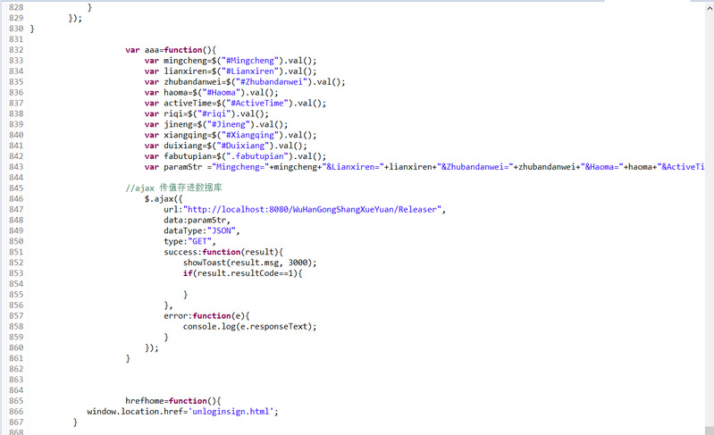
Task: Click on the "#Lianxiren" selector string
Action: click(250, 71)
